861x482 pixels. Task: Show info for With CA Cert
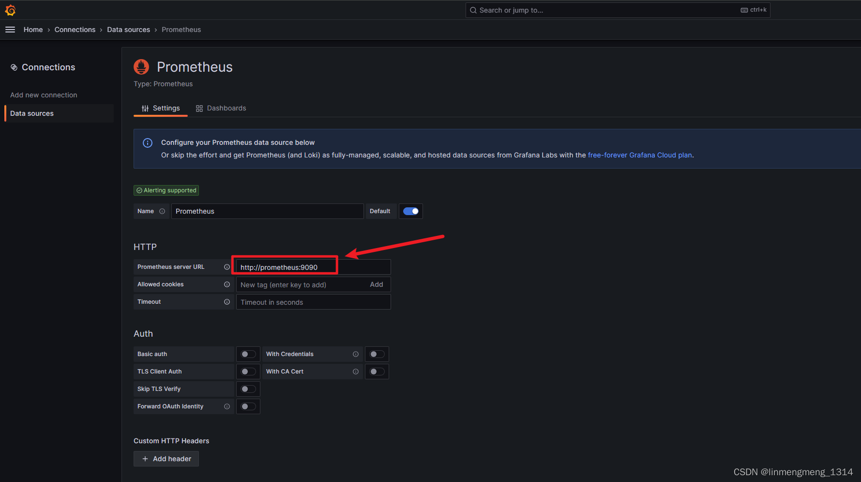(x=356, y=372)
